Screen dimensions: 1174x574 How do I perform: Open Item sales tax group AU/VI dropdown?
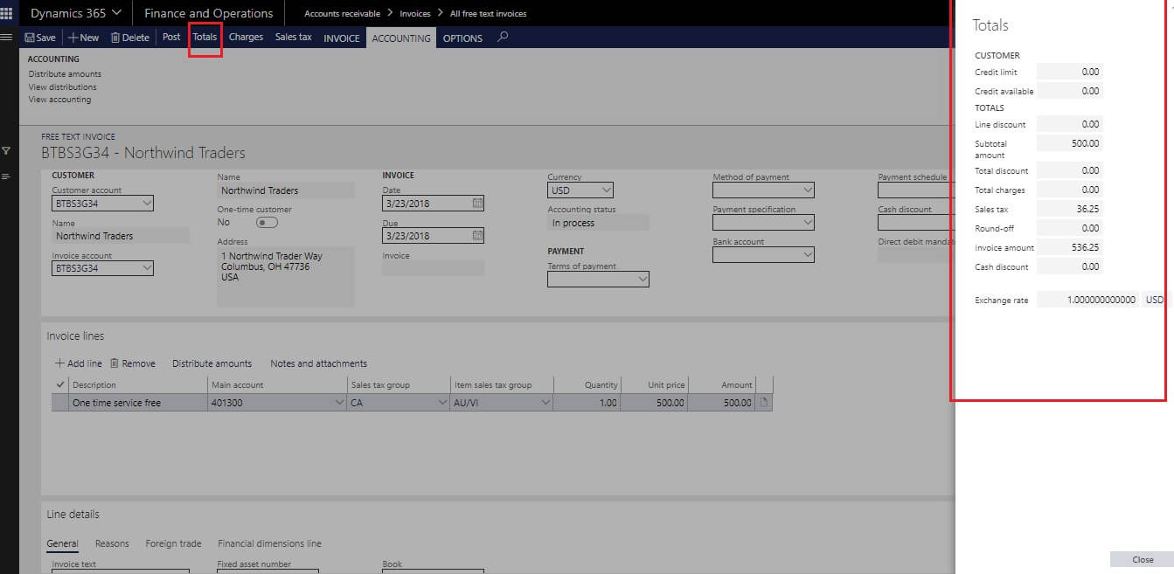pyautogui.click(x=545, y=403)
